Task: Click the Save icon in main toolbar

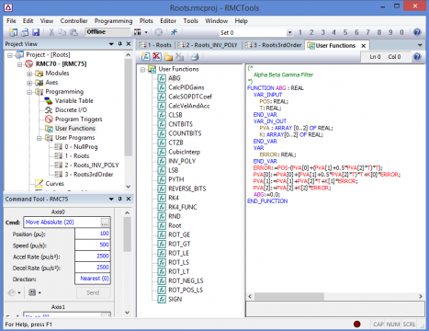Action: point(36,32)
